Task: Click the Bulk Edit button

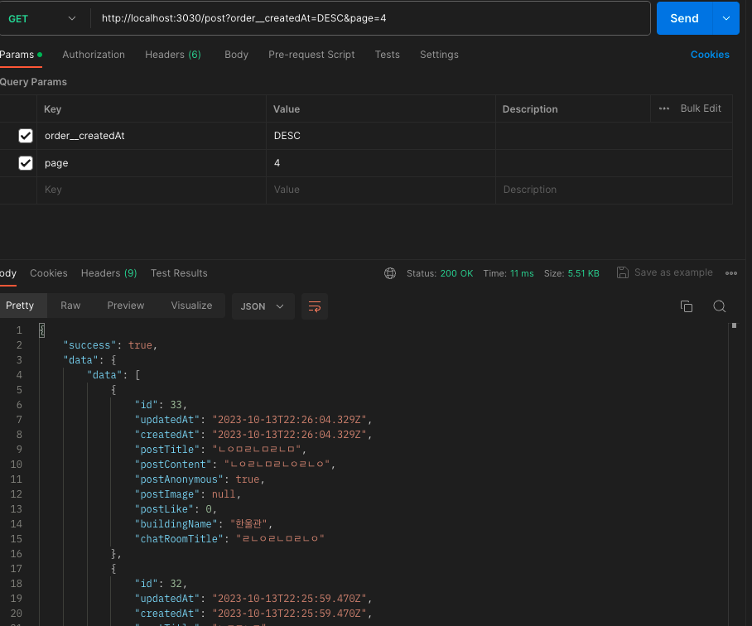Action: tap(701, 108)
